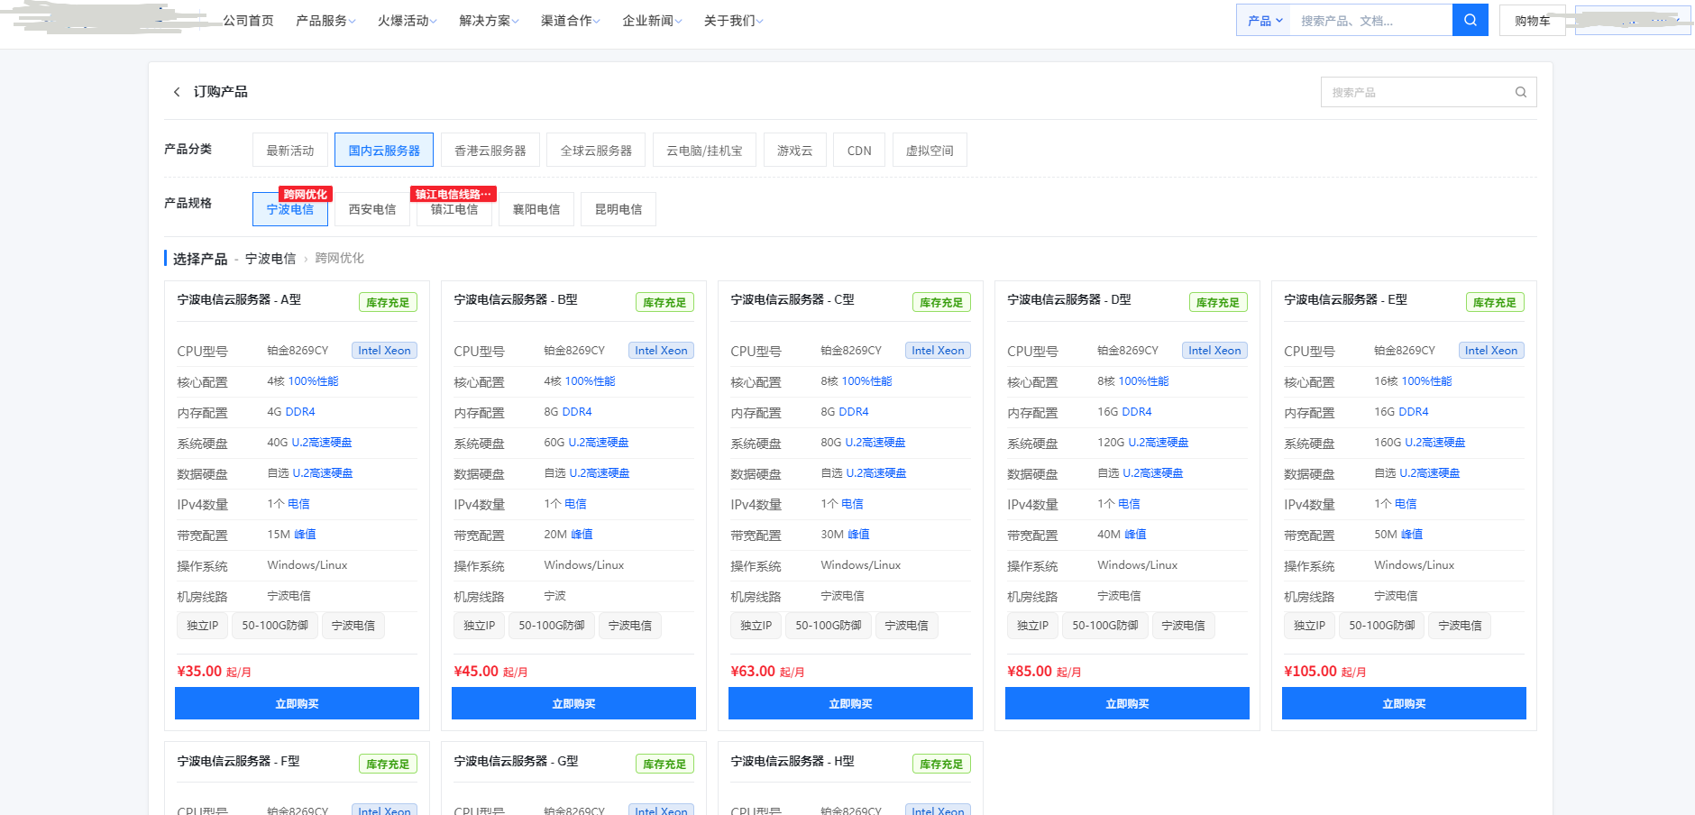The width and height of the screenshot is (1695, 815).
Task: Switch to the 西安电信 spec tab
Action: [x=372, y=209]
